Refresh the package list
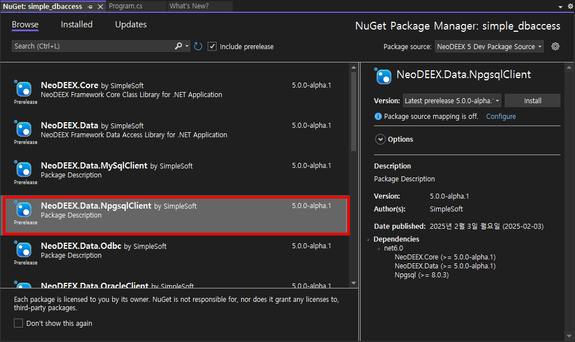 [198, 46]
